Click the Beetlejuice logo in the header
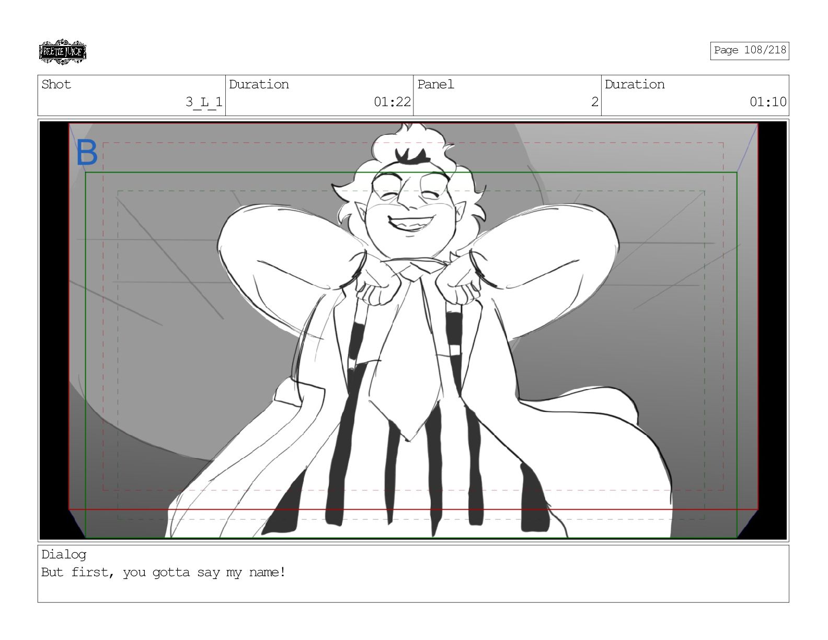 point(62,52)
